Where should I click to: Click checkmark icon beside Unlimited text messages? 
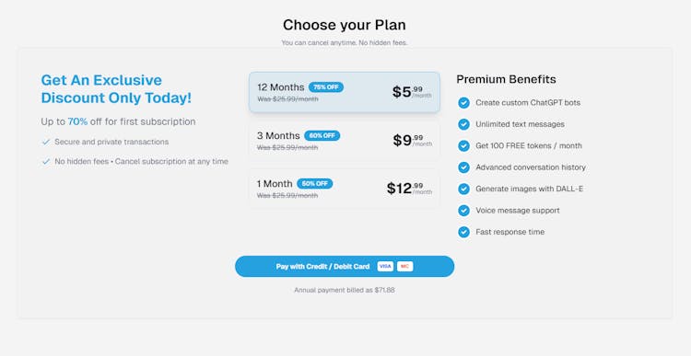click(x=463, y=124)
